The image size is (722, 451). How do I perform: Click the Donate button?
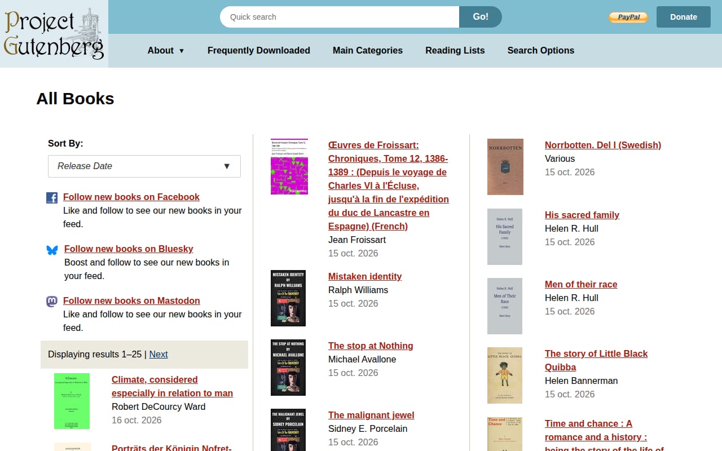pos(684,17)
